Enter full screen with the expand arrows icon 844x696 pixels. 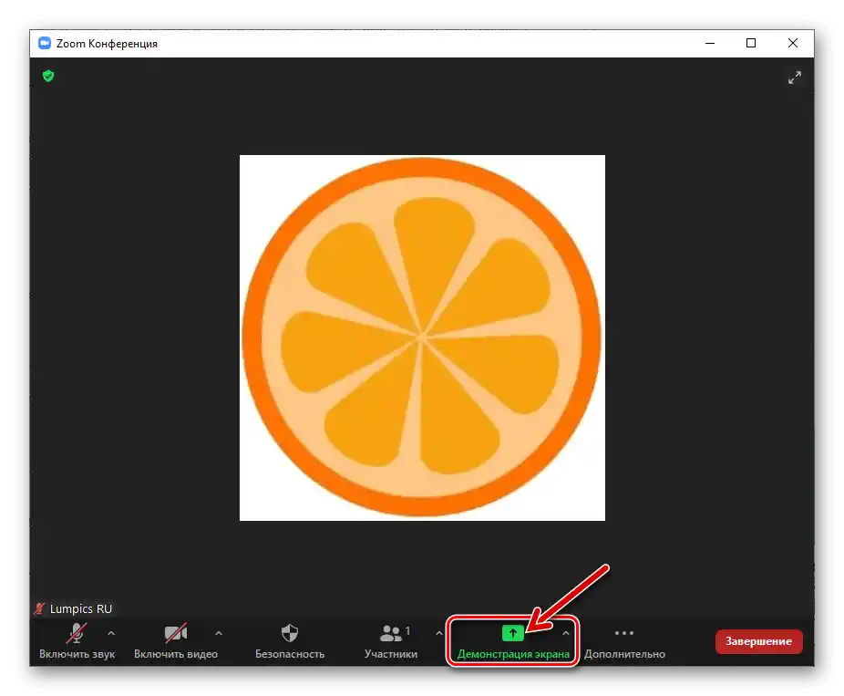[x=795, y=78]
